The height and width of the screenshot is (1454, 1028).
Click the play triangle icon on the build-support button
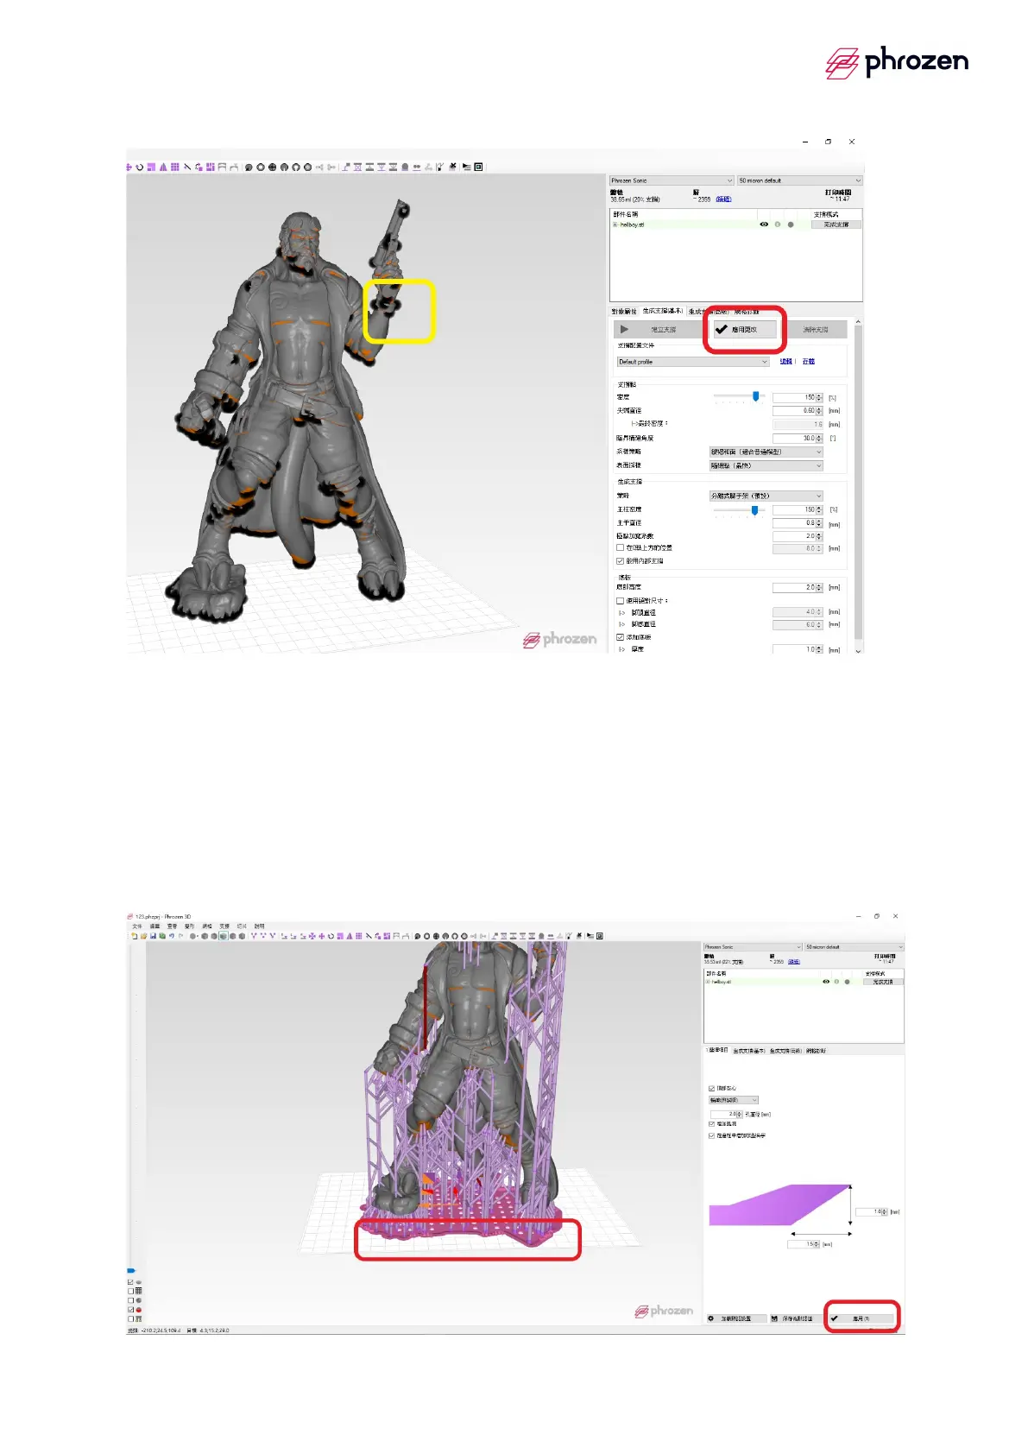(624, 329)
